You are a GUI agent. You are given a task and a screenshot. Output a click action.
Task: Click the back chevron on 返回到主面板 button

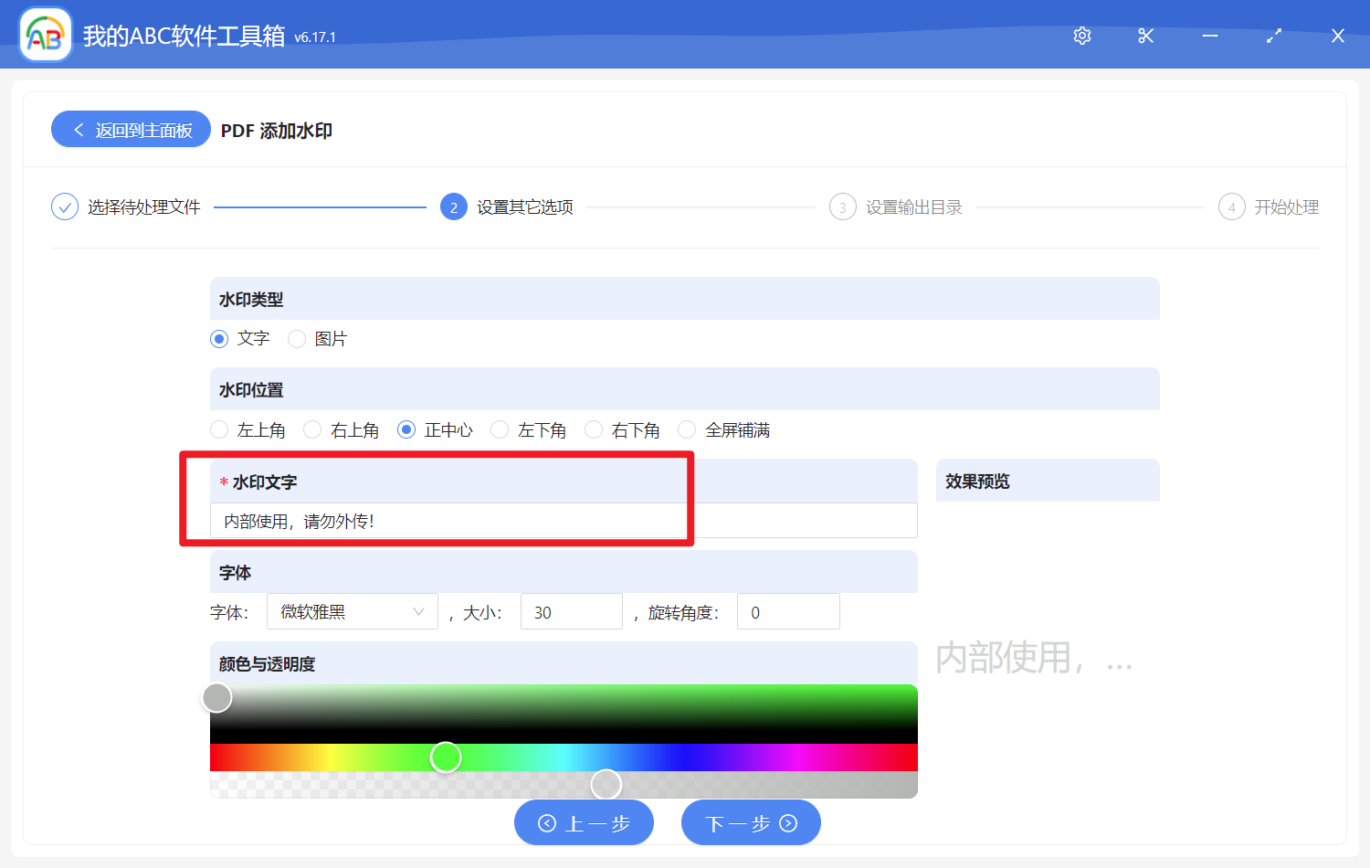point(78,129)
